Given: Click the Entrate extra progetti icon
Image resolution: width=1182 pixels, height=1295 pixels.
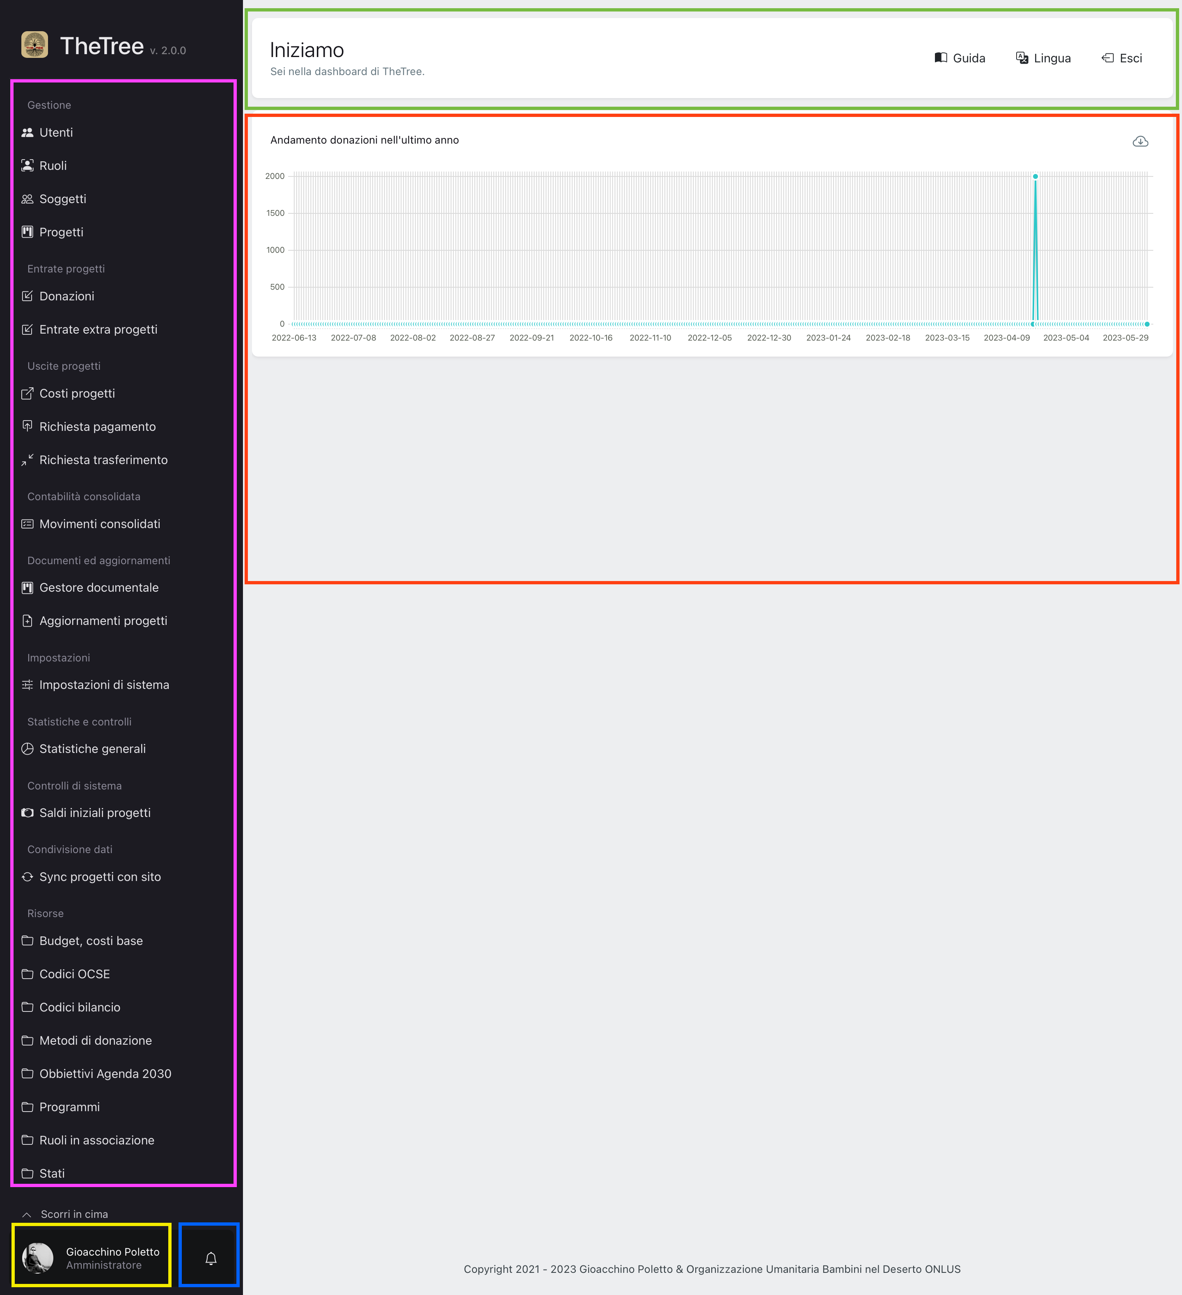Looking at the screenshot, I should pos(27,329).
